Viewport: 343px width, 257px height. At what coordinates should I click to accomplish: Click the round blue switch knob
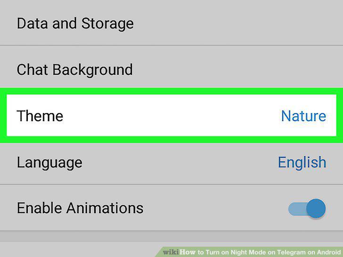(x=316, y=209)
